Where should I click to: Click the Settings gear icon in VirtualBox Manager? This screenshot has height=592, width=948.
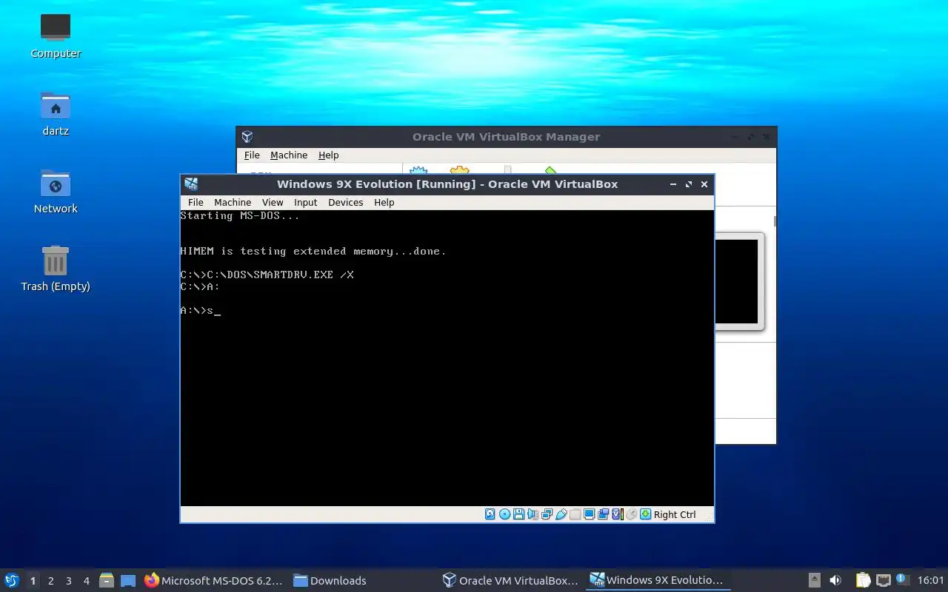[x=460, y=170]
